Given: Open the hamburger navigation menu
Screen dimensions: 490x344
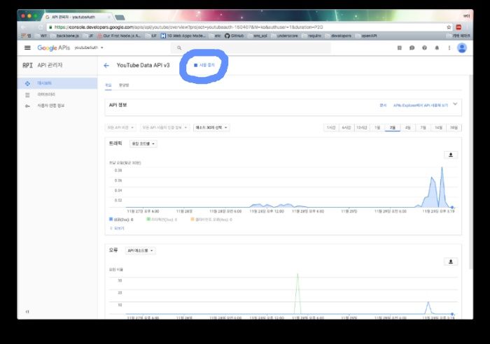Looking at the screenshot, I should (x=27, y=48).
